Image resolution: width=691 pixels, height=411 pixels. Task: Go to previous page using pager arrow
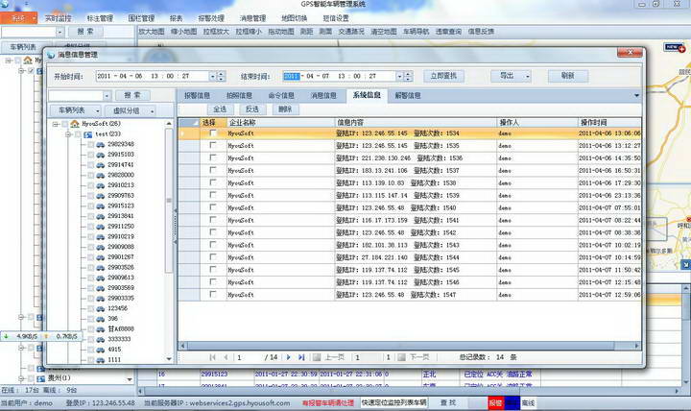click(x=226, y=357)
